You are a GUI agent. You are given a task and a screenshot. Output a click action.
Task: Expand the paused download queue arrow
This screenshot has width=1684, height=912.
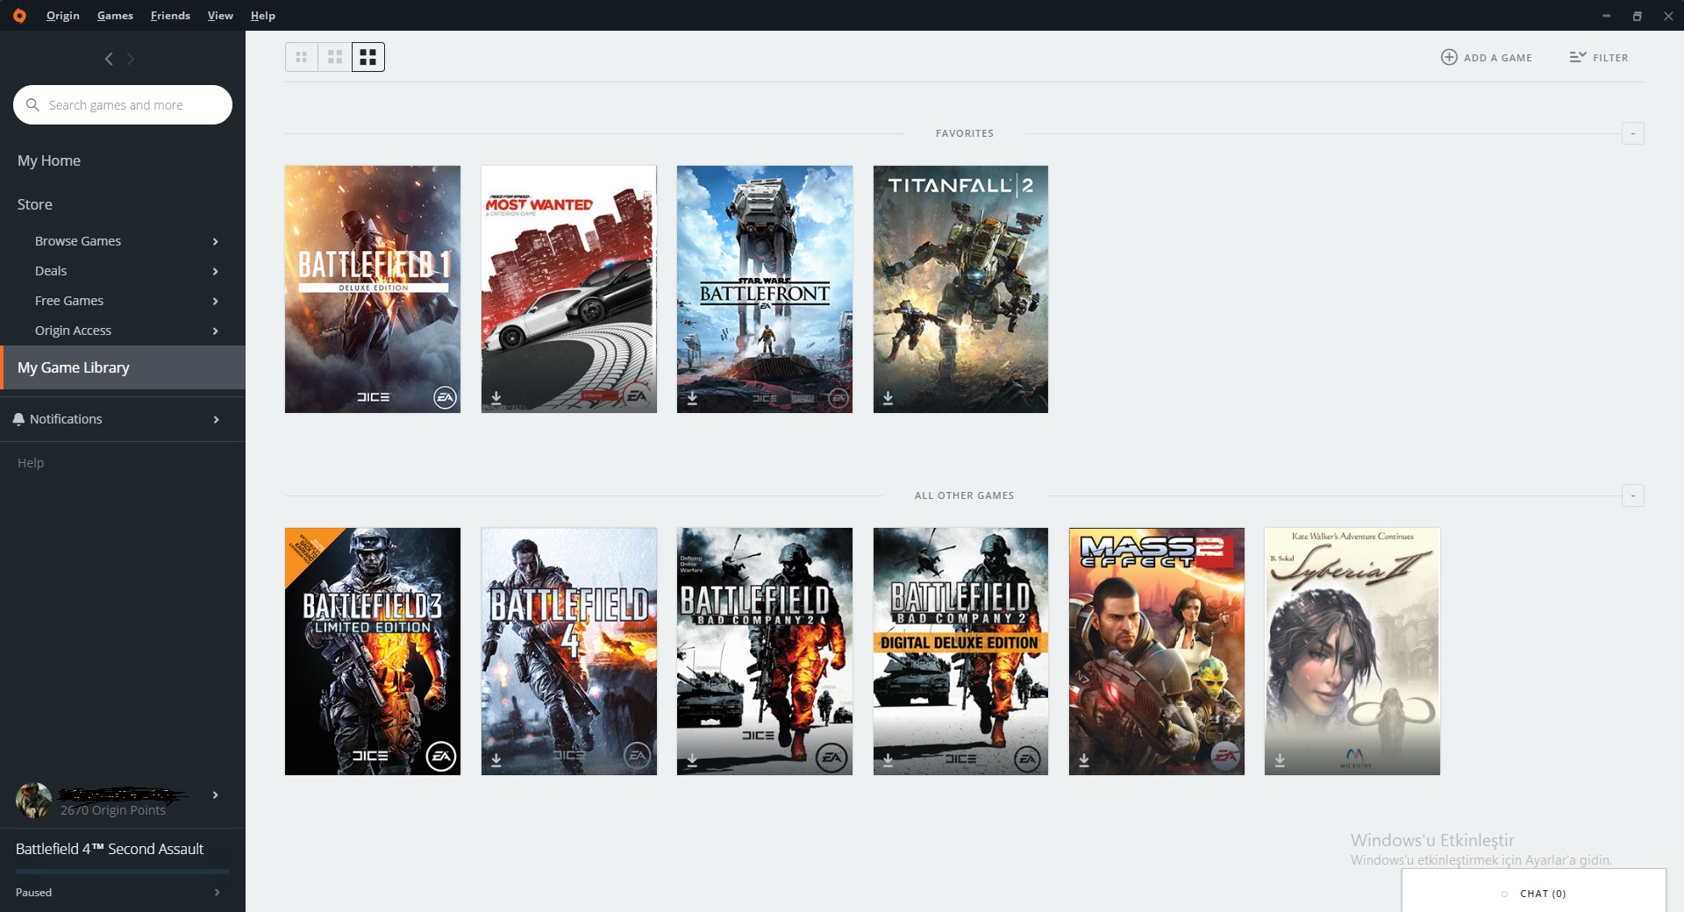[217, 892]
